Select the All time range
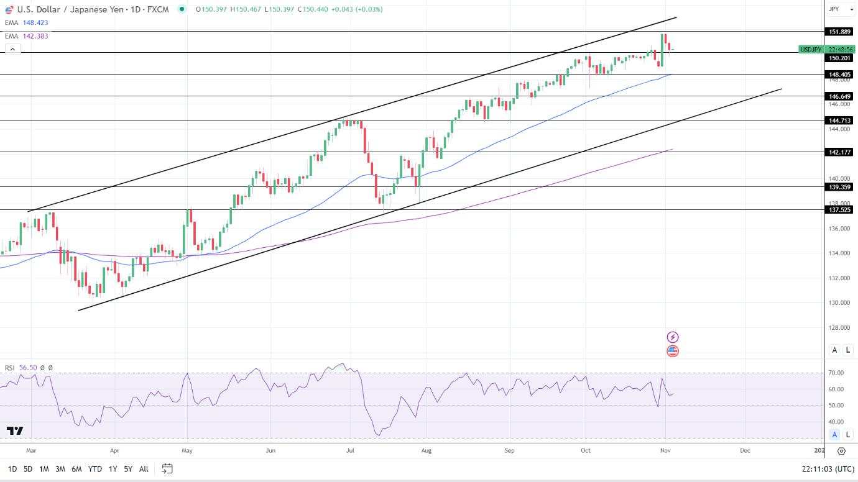Screen dimensions: 858x482 coord(144,469)
